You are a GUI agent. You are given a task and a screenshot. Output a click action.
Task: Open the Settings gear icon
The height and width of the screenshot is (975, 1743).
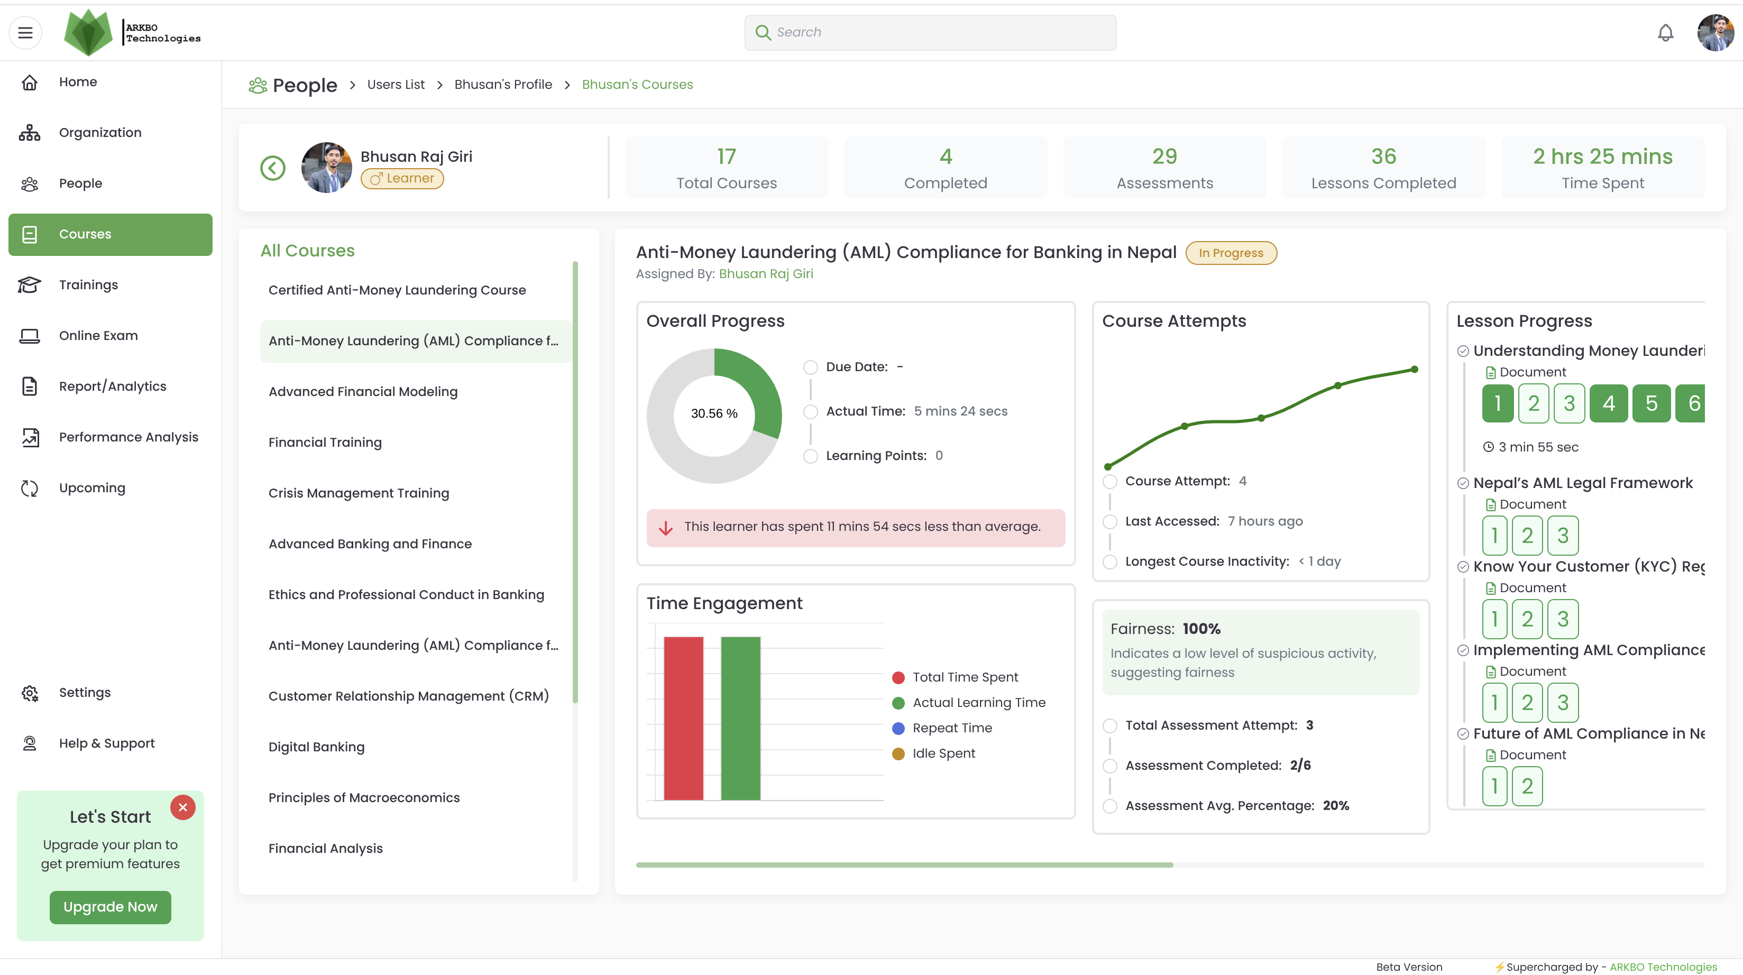29,693
